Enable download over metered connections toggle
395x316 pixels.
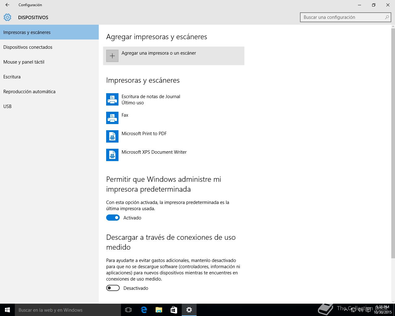pyautogui.click(x=113, y=288)
